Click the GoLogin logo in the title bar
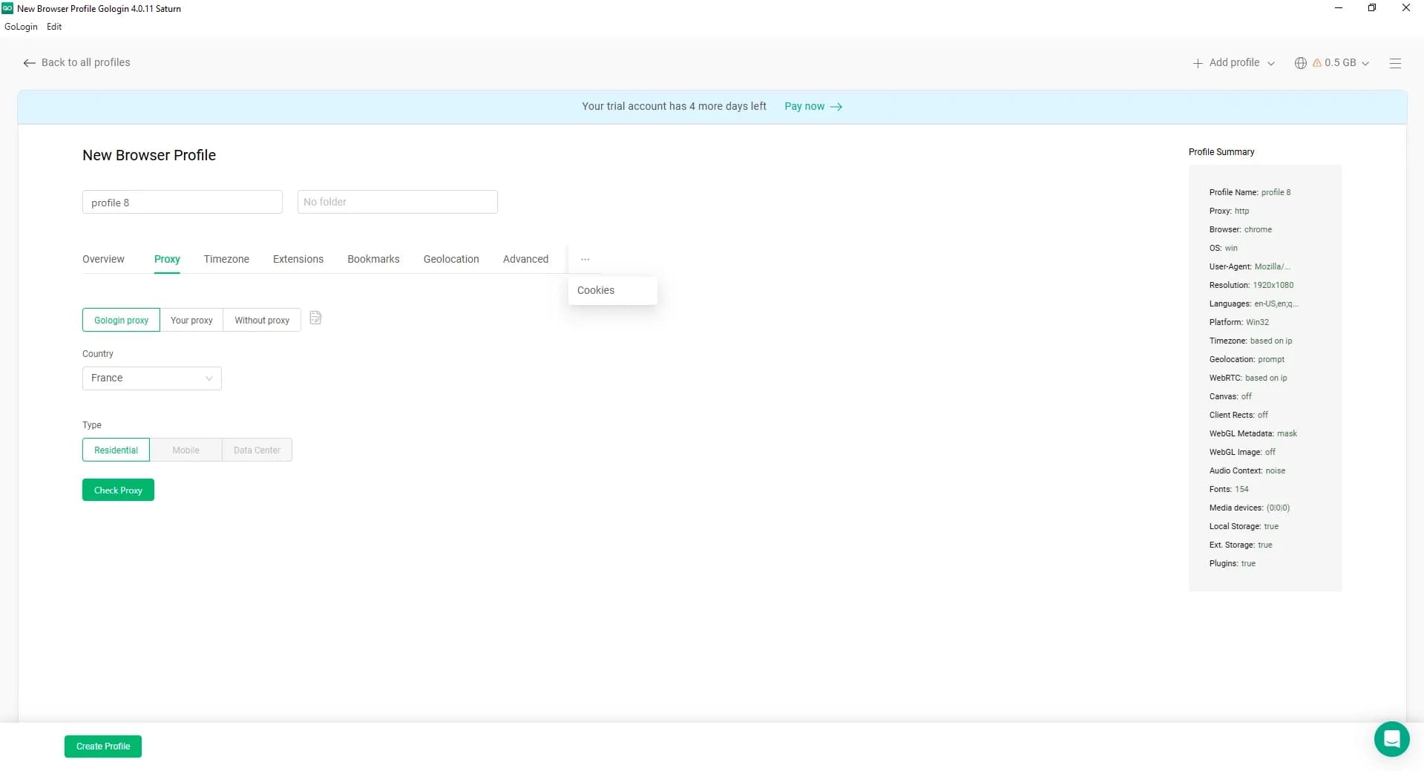This screenshot has height=771, width=1424. pyautogui.click(x=7, y=8)
